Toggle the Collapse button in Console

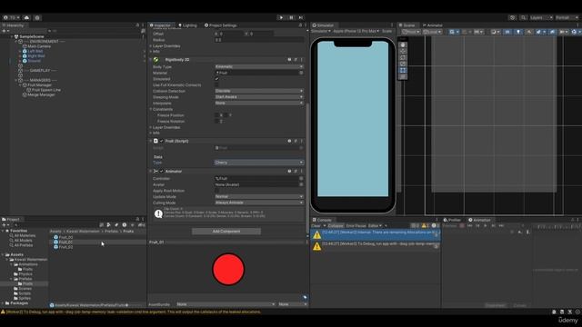coord(336,225)
